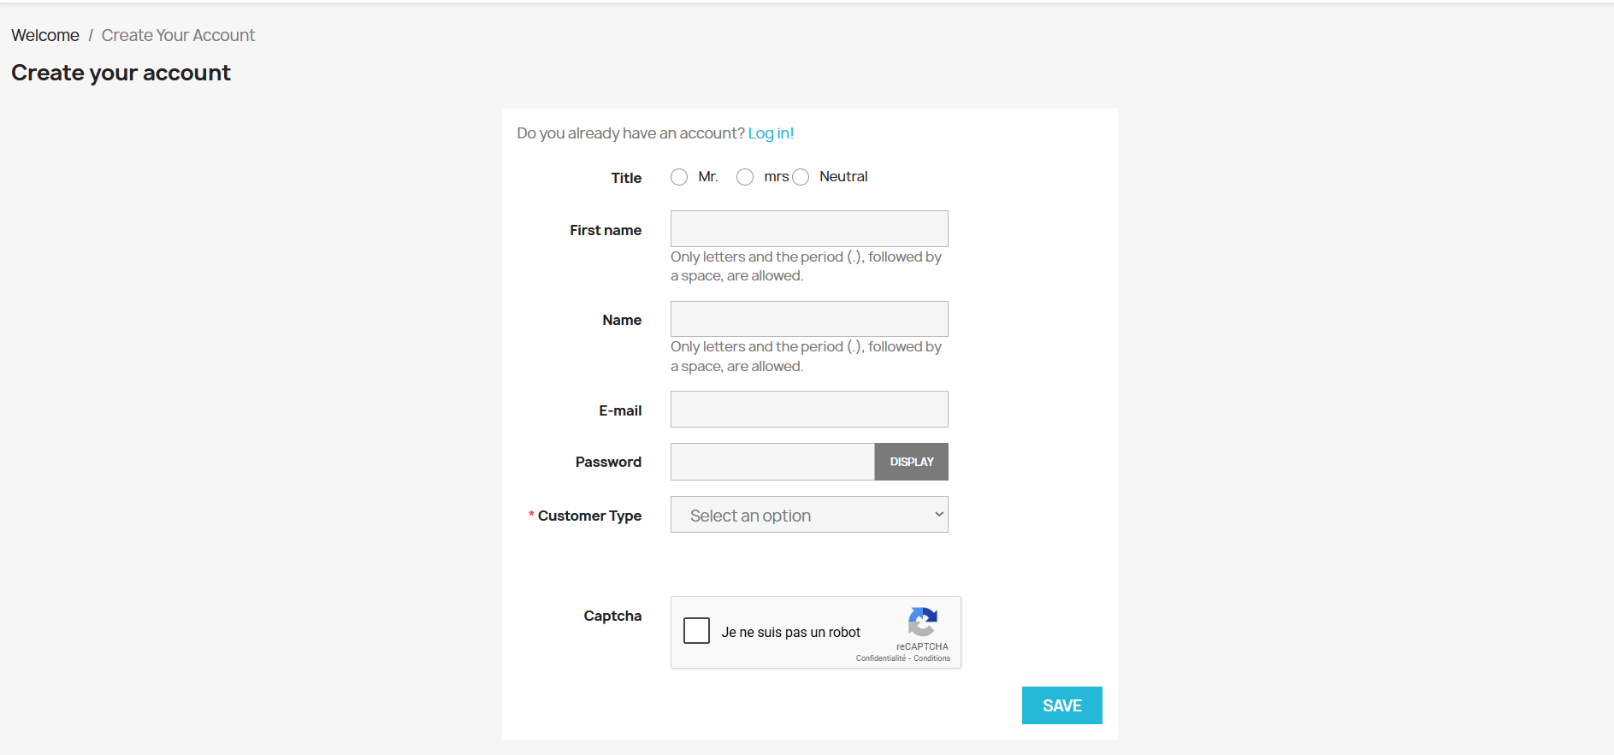Open the Customer Type dropdown
1614x755 pixels.
[x=809, y=515]
